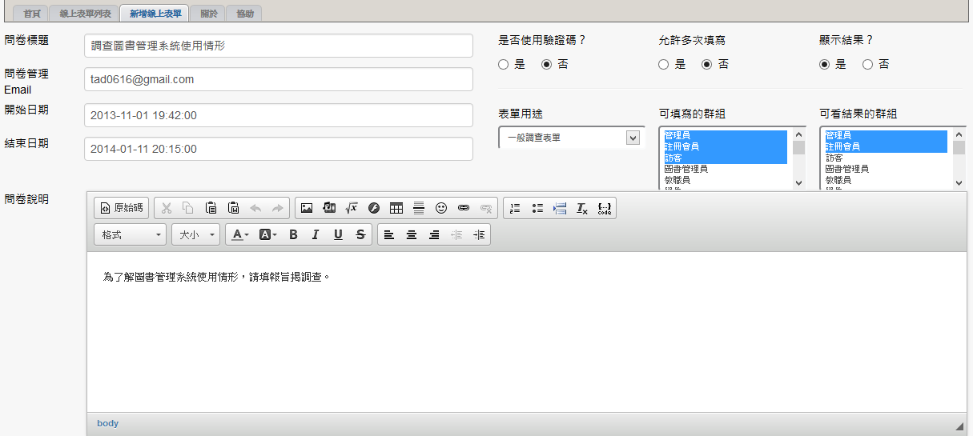Choose 否 for 顯示結果
This screenshot has width=973, height=436.
coord(867,65)
